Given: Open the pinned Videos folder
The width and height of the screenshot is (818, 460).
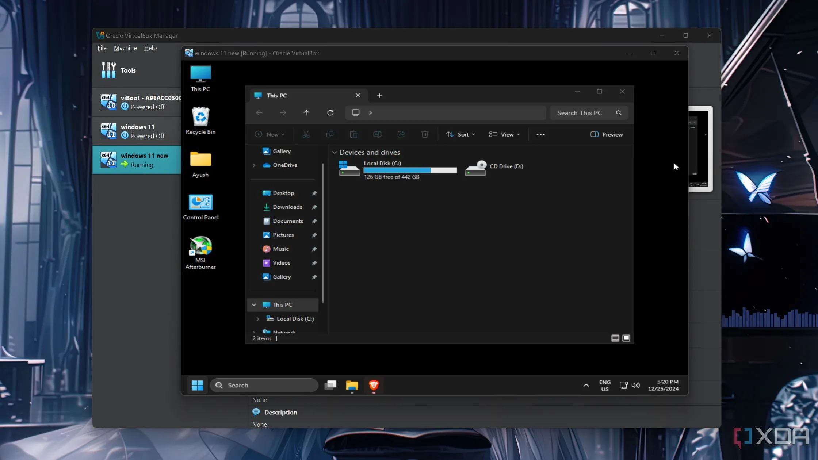Looking at the screenshot, I should (x=281, y=263).
